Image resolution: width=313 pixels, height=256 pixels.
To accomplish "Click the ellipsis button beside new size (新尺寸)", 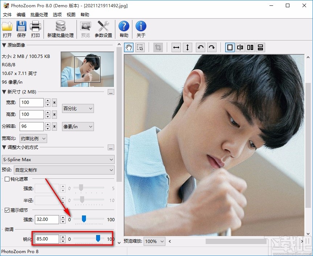I will tap(111, 92).
